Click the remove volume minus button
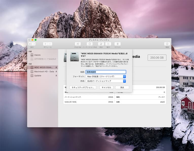Screen dimensions: 194x151 click(x=50, y=44)
